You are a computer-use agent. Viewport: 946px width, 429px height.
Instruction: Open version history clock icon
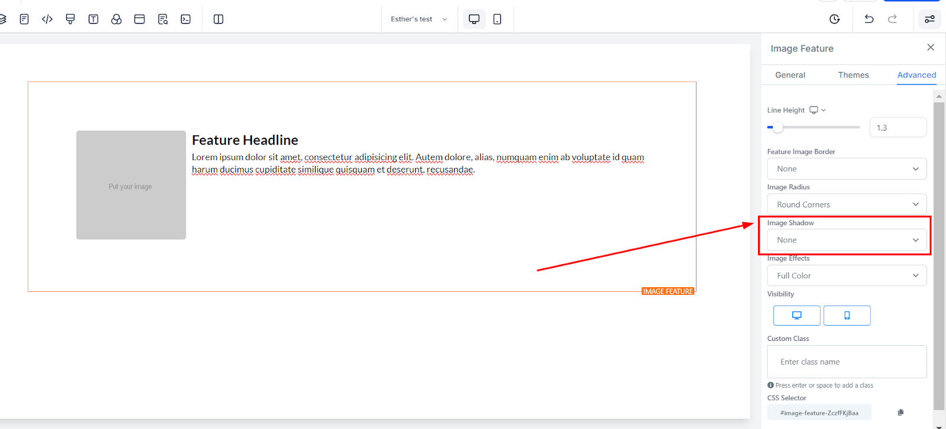(x=835, y=19)
